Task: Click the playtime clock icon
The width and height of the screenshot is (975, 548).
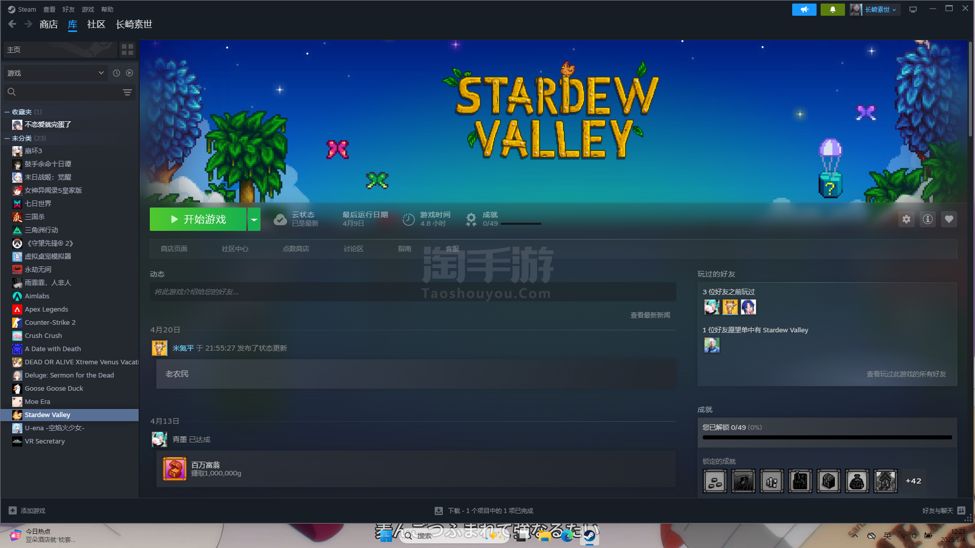Action: pyautogui.click(x=409, y=219)
